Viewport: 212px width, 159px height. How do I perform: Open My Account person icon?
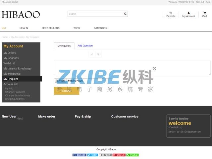point(188,13)
